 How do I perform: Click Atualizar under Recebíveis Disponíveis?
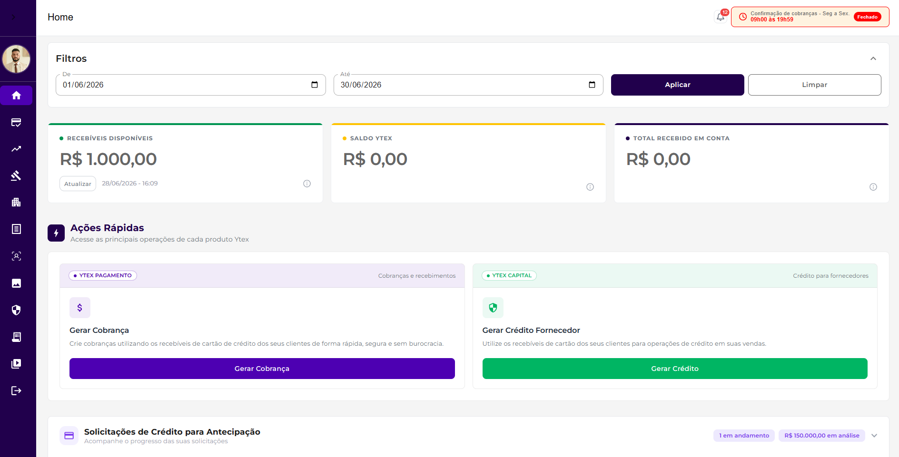(78, 184)
